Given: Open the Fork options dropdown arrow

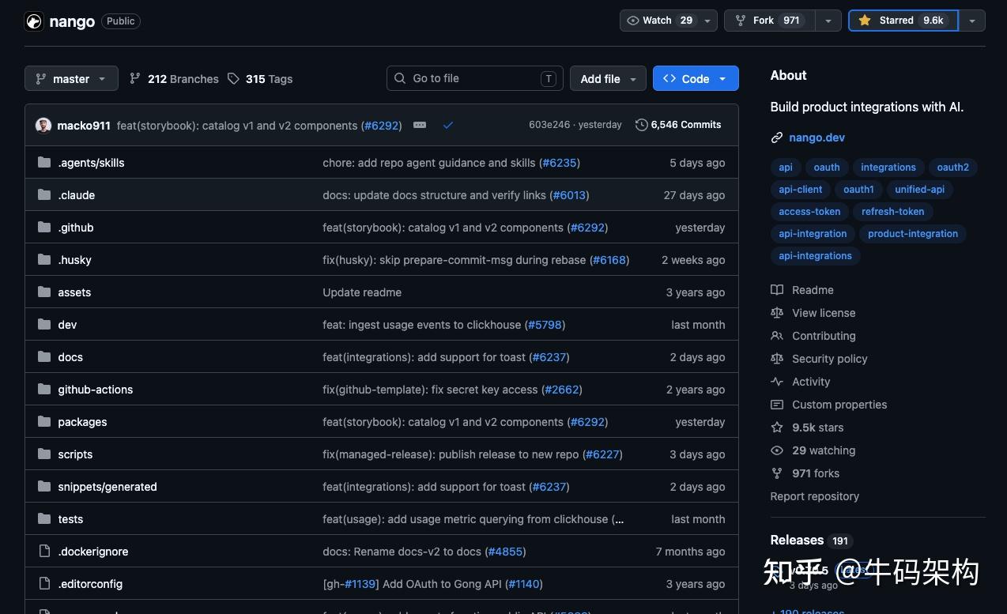Looking at the screenshot, I should coord(828,21).
